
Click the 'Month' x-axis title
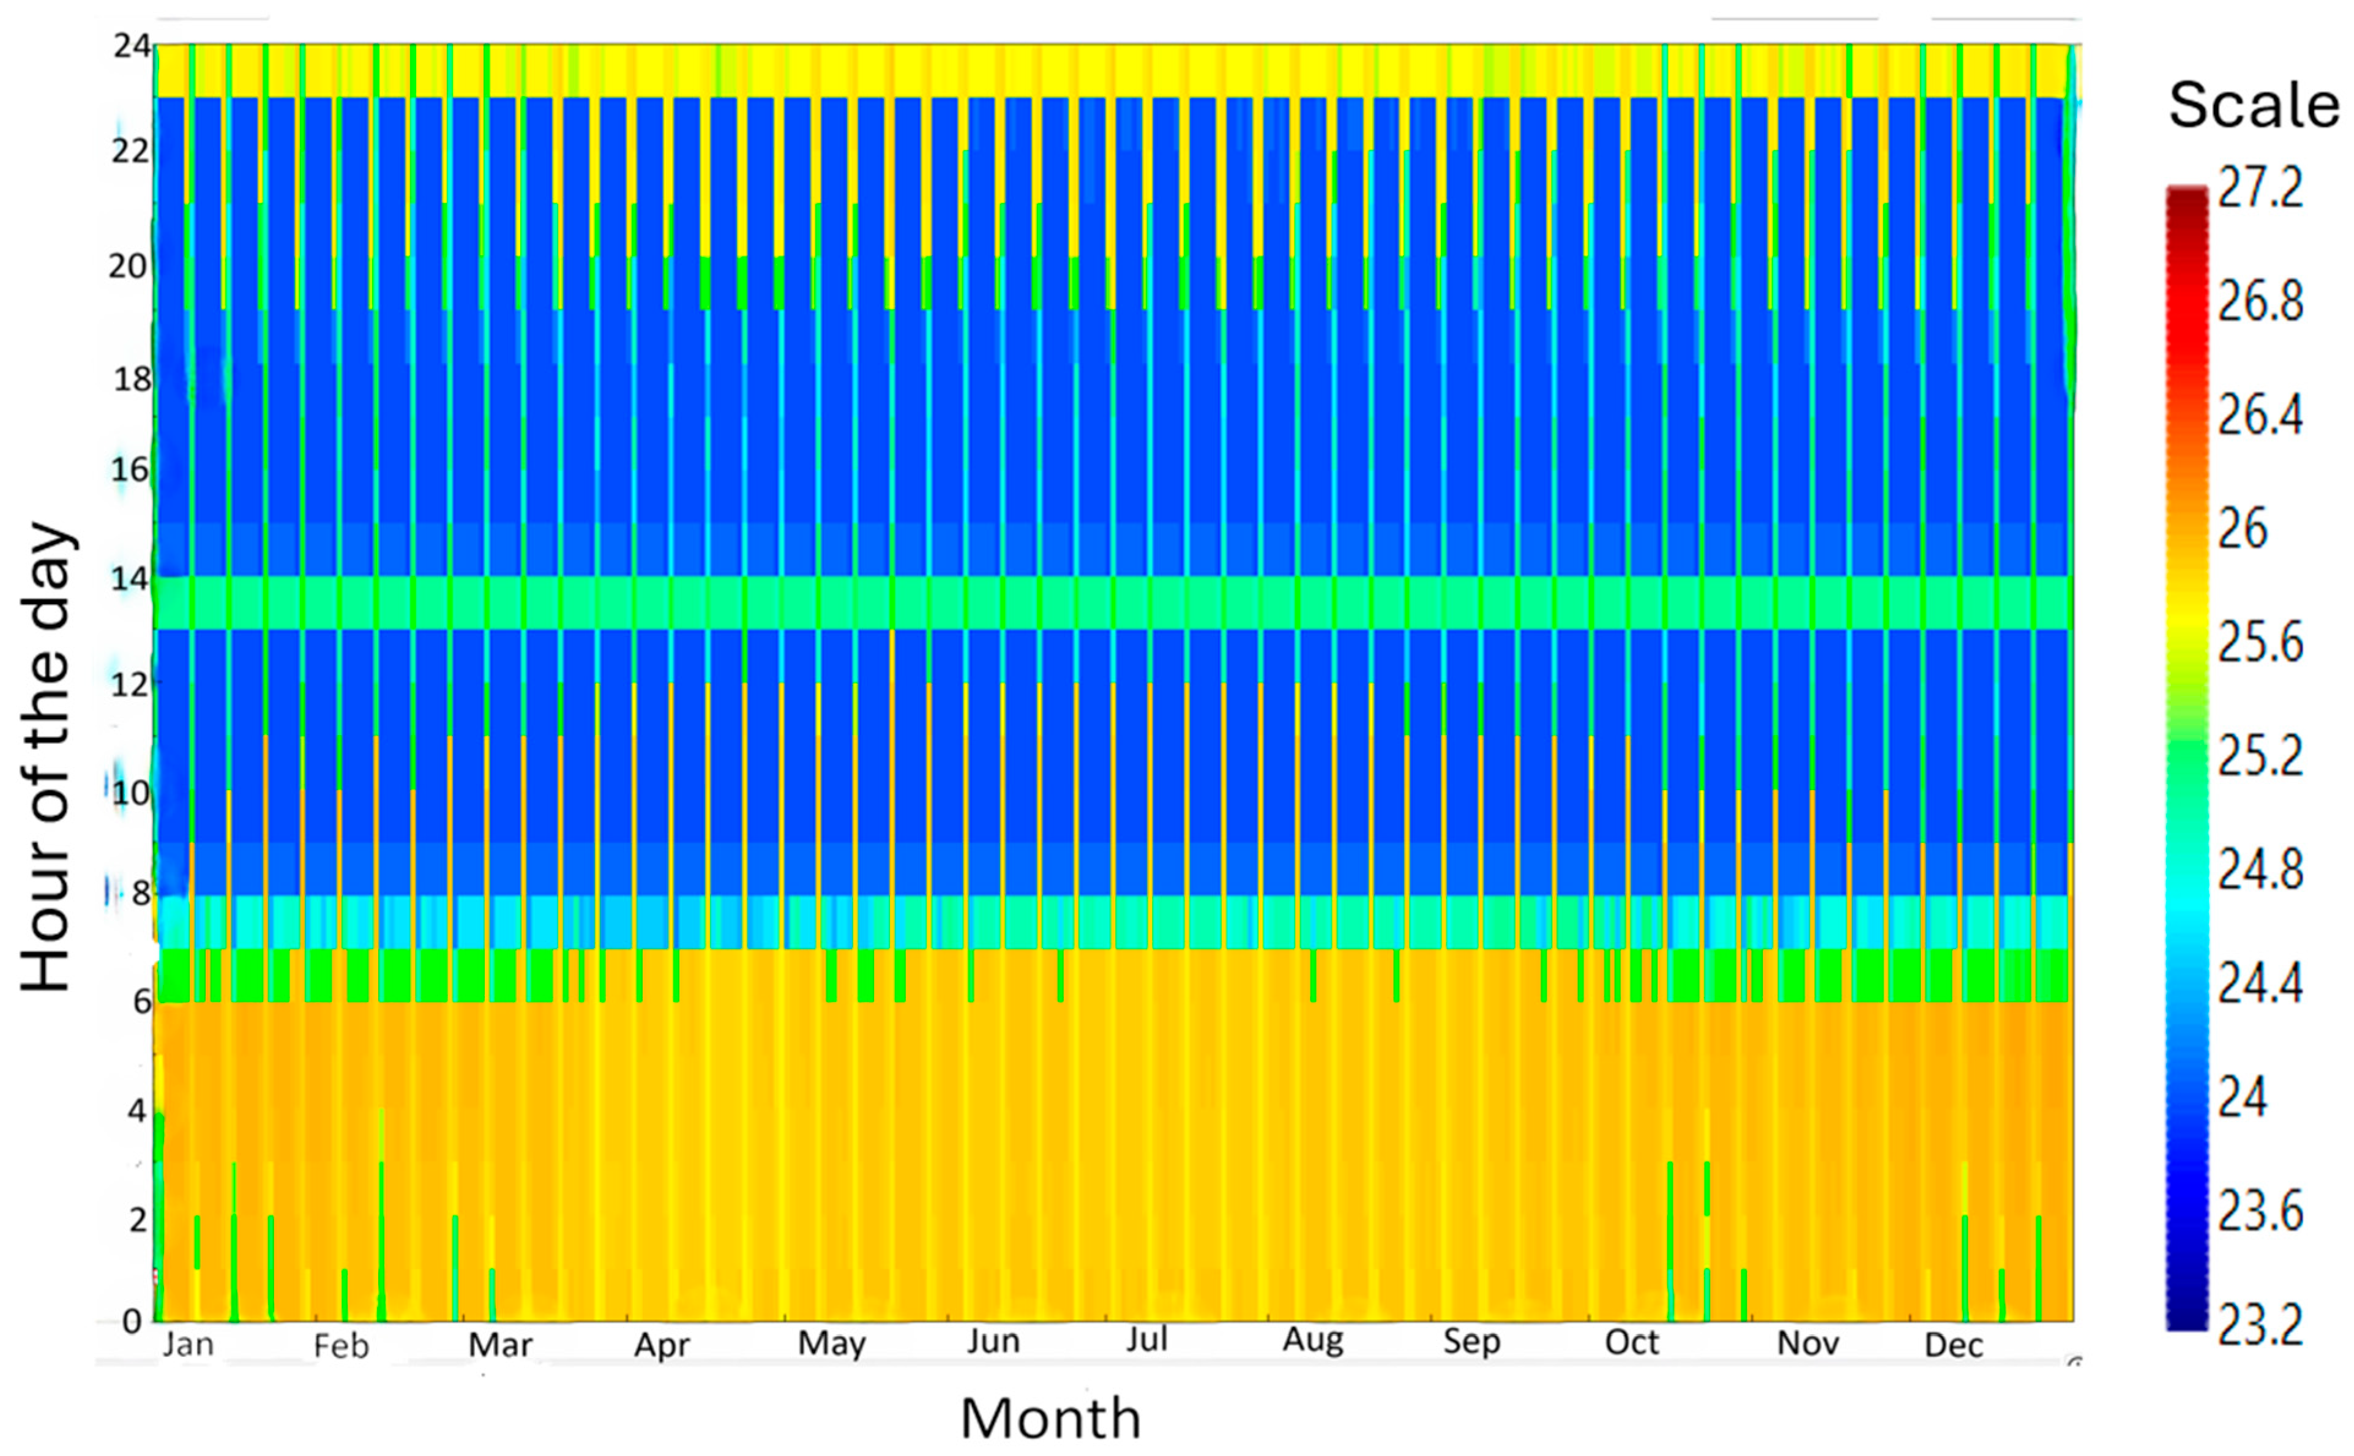[x=1050, y=1419]
